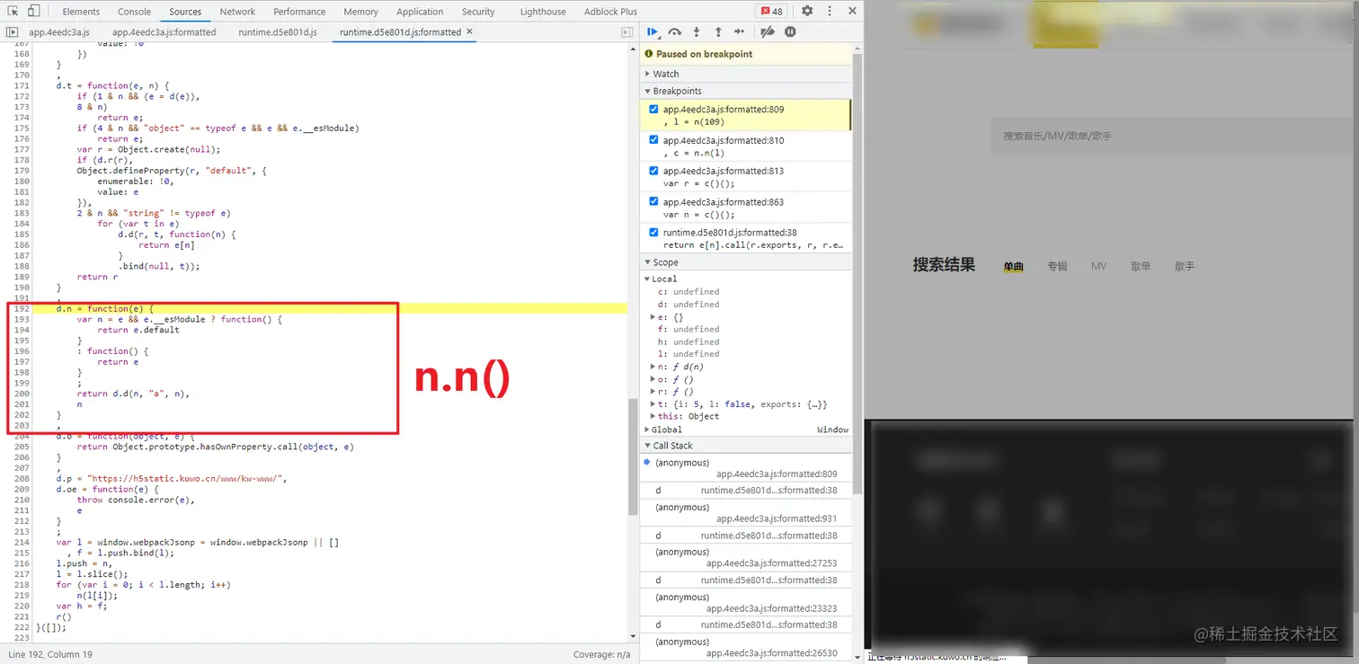This screenshot has width=1359, height=664.
Task: Step into next function call
Action: (x=697, y=31)
